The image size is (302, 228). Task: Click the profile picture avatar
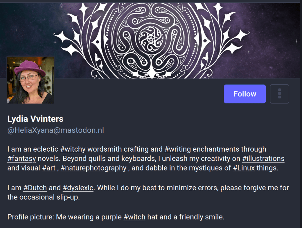[31, 80]
